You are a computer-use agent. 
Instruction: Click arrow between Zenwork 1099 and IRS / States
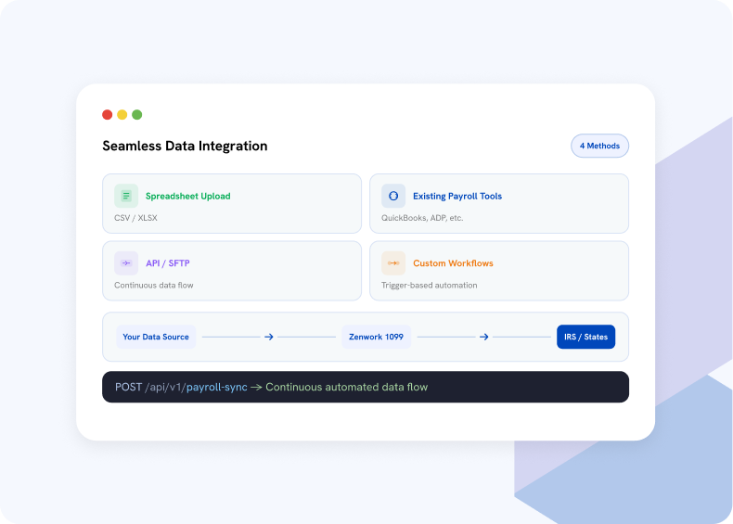(483, 337)
